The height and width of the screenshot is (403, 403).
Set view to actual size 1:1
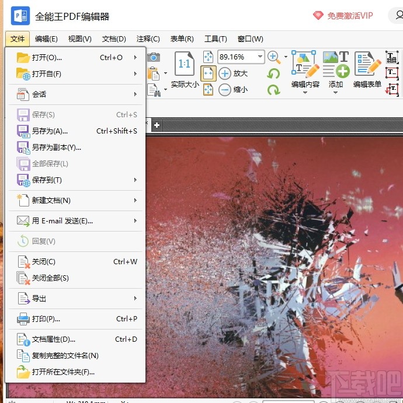[185, 70]
